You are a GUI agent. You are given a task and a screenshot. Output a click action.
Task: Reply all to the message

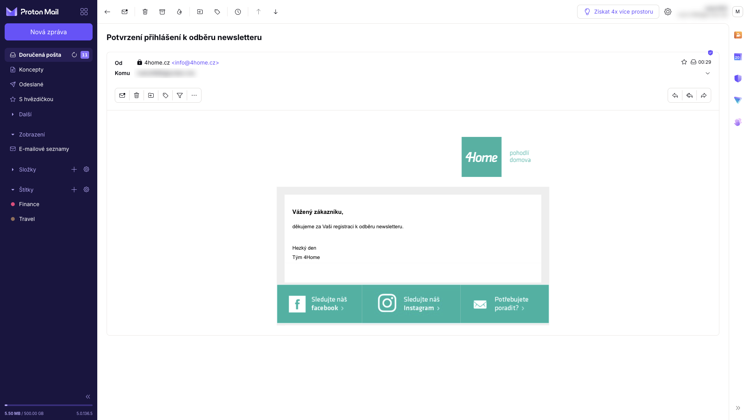689,95
